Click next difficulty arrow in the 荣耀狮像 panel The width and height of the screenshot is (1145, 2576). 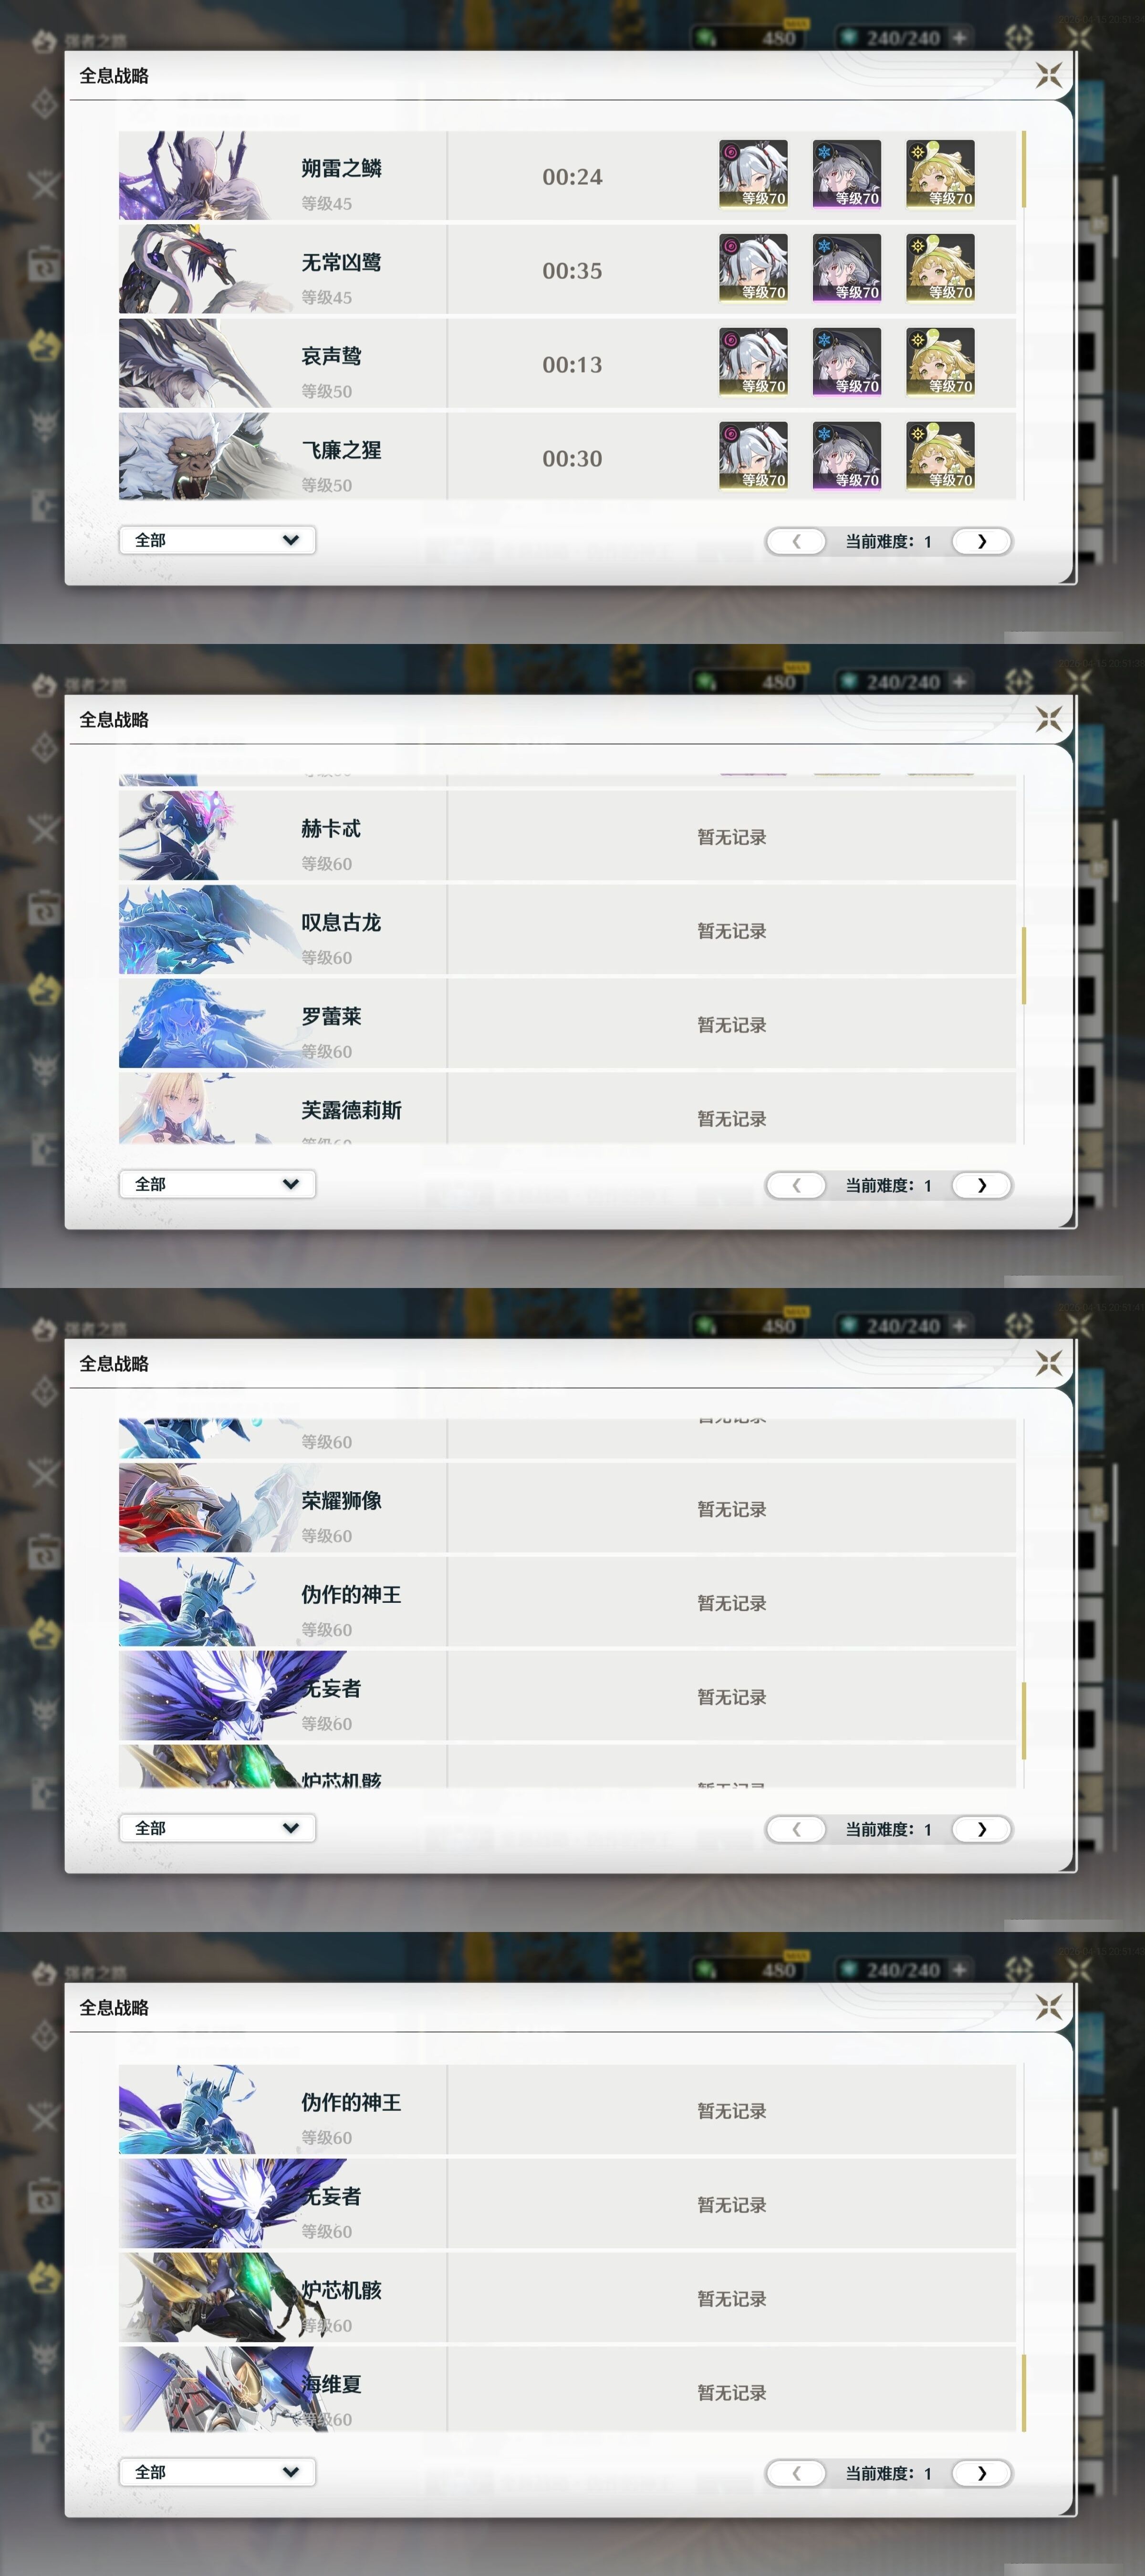[981, 1829]
